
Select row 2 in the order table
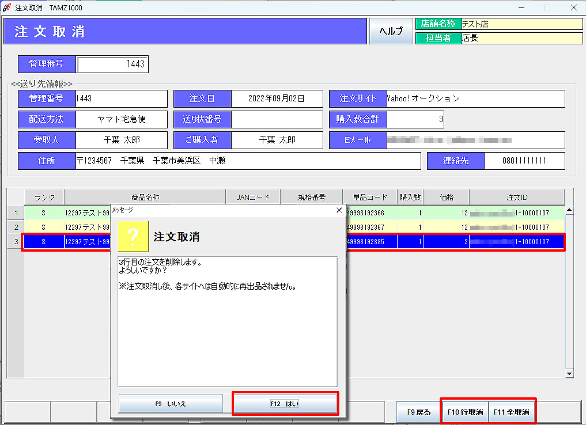[15, 227]
